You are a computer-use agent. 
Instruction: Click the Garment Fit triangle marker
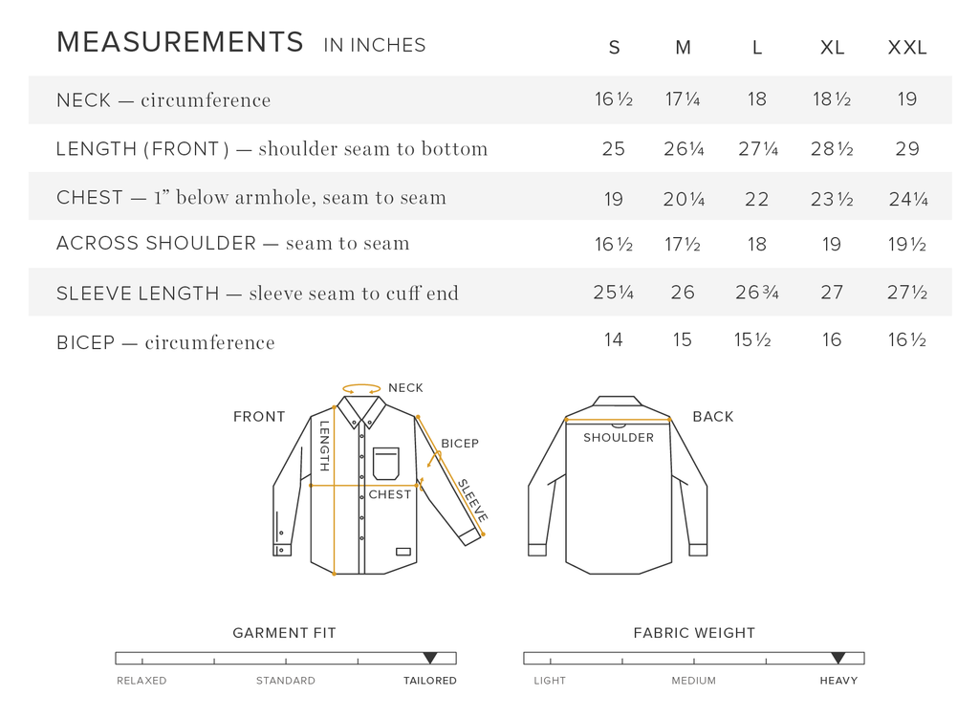(x=430, y=658)
